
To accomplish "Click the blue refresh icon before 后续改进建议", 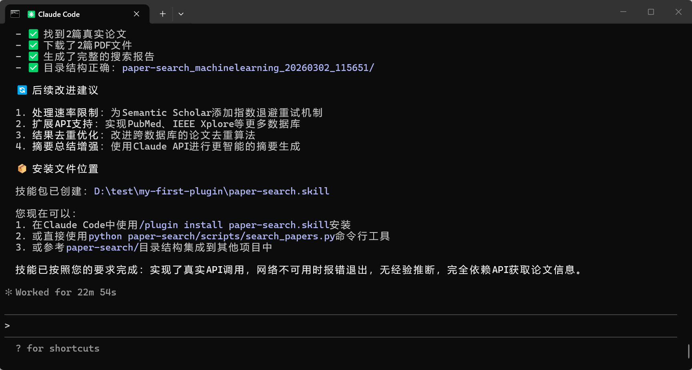I will point(22,90).
